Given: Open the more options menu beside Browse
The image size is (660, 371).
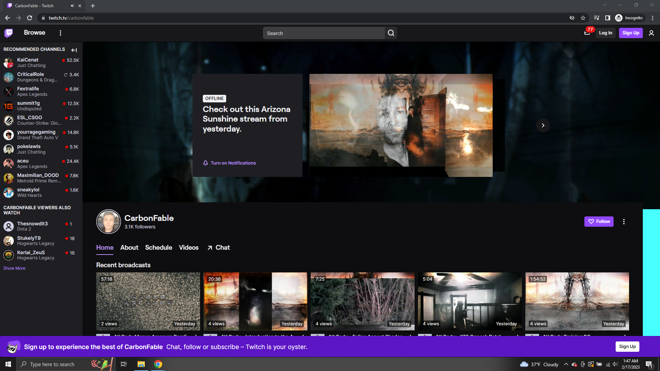Looking at the screenshot, I should 60,33.
